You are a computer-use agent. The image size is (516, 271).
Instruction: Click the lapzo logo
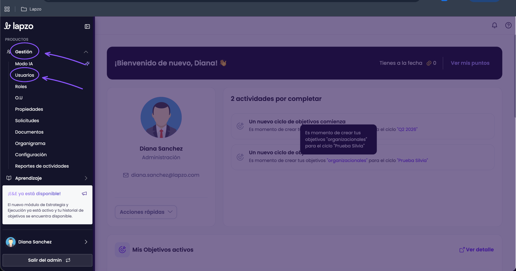pos(19,26)
